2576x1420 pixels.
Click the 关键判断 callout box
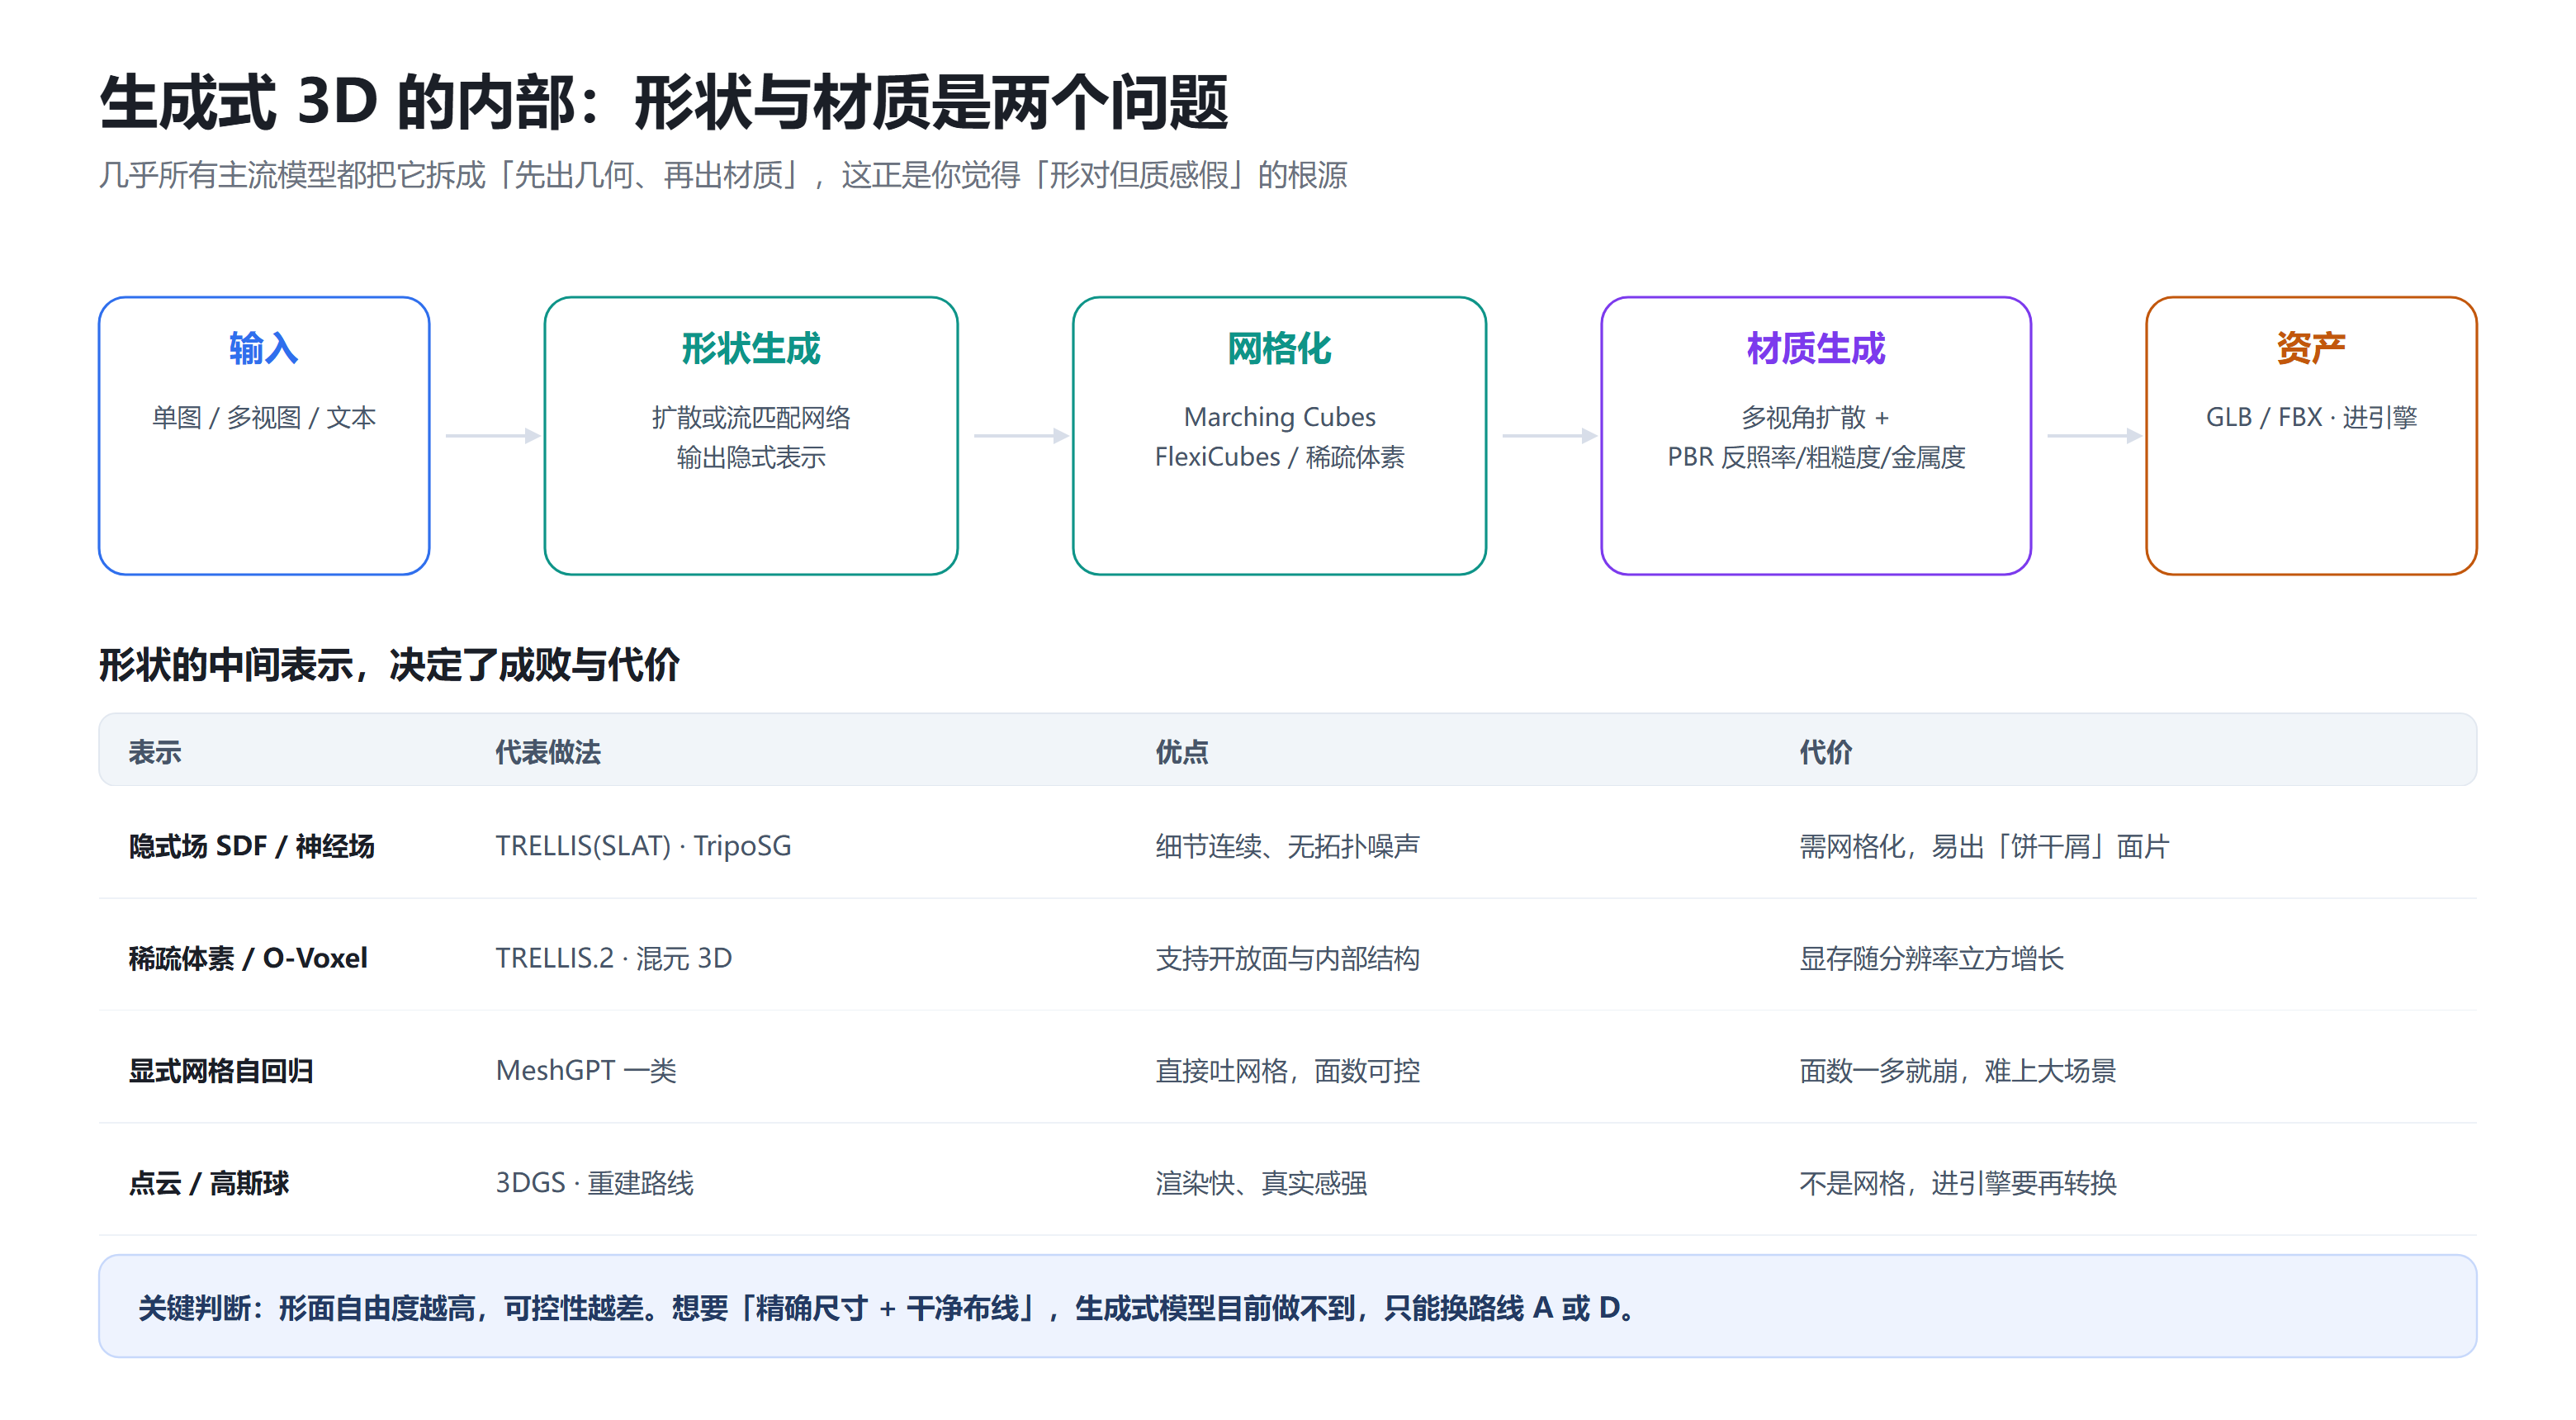click(1287, 1306)
